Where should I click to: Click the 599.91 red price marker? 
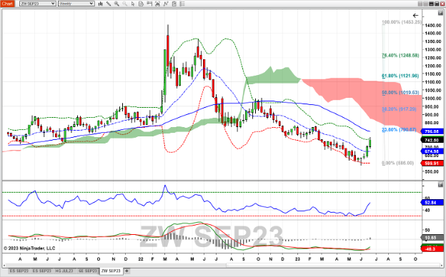coord(432,163)
